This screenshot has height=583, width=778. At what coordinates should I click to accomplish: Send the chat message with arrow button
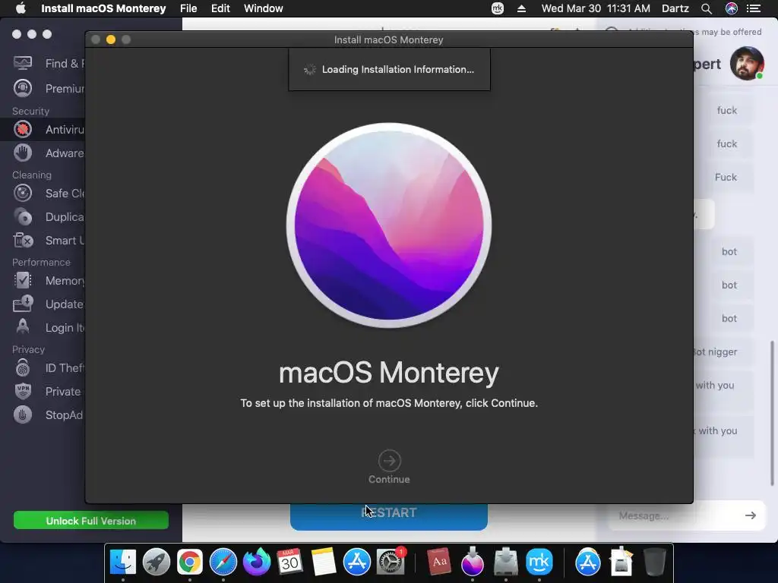[750, 515]
